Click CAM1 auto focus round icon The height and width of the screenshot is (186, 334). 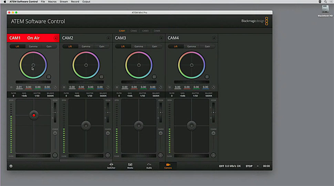click(x=55, y=155)
